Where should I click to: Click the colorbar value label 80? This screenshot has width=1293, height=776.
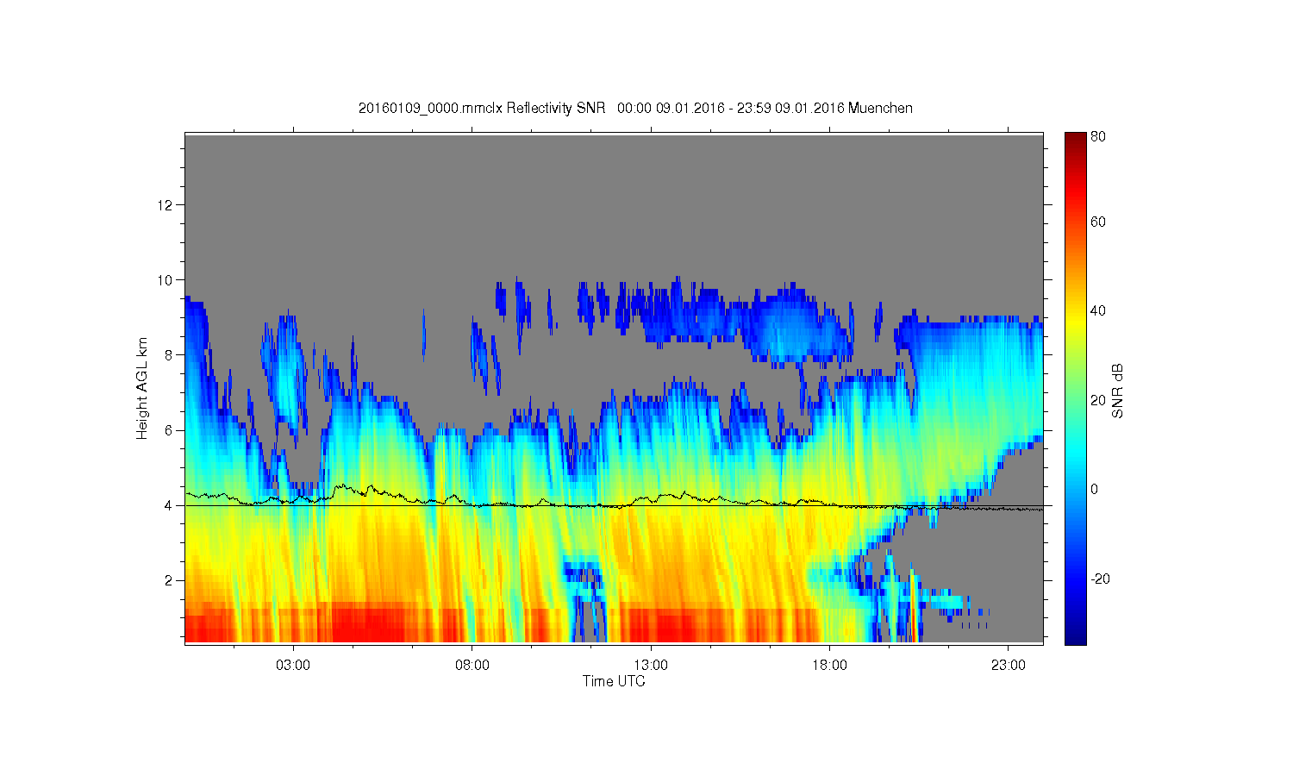tap(1098, 136)
